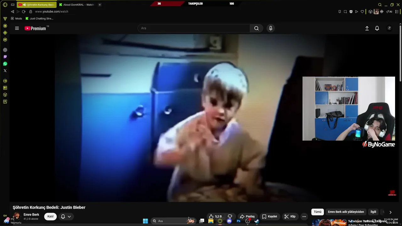The image size is (402, 226).
Task: Click the Pinboards pin icon in address bar
Action: pos(340,12)
